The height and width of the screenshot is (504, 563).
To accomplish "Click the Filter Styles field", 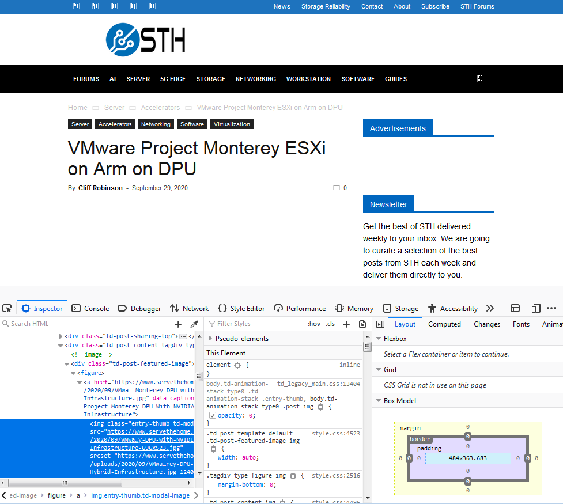I will [255, 324].
